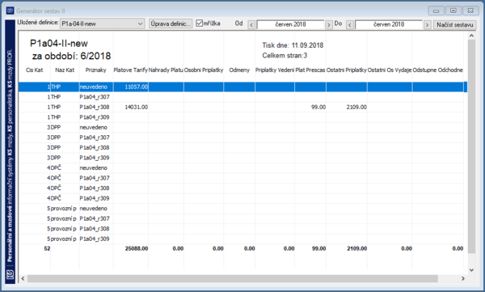Click scroll down arrow of vertical scrollbar
The width and height of the screenshot is (485, 292).
[471, 270]
